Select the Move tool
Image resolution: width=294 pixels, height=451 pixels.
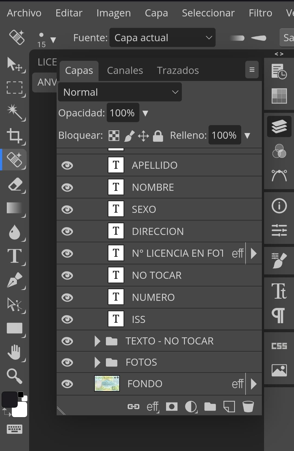[x=15, y=65]
